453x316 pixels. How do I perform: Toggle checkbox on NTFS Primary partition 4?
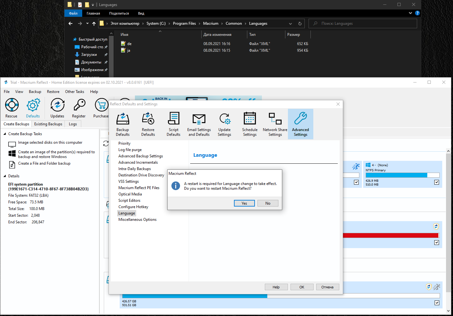point(436,182)
